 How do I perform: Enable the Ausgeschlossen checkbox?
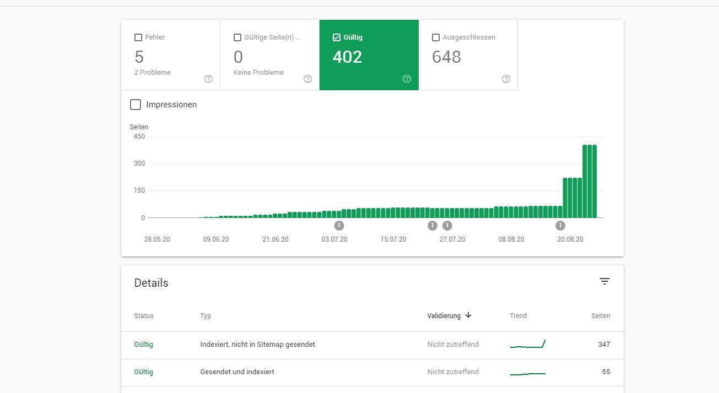coord(436,37)
